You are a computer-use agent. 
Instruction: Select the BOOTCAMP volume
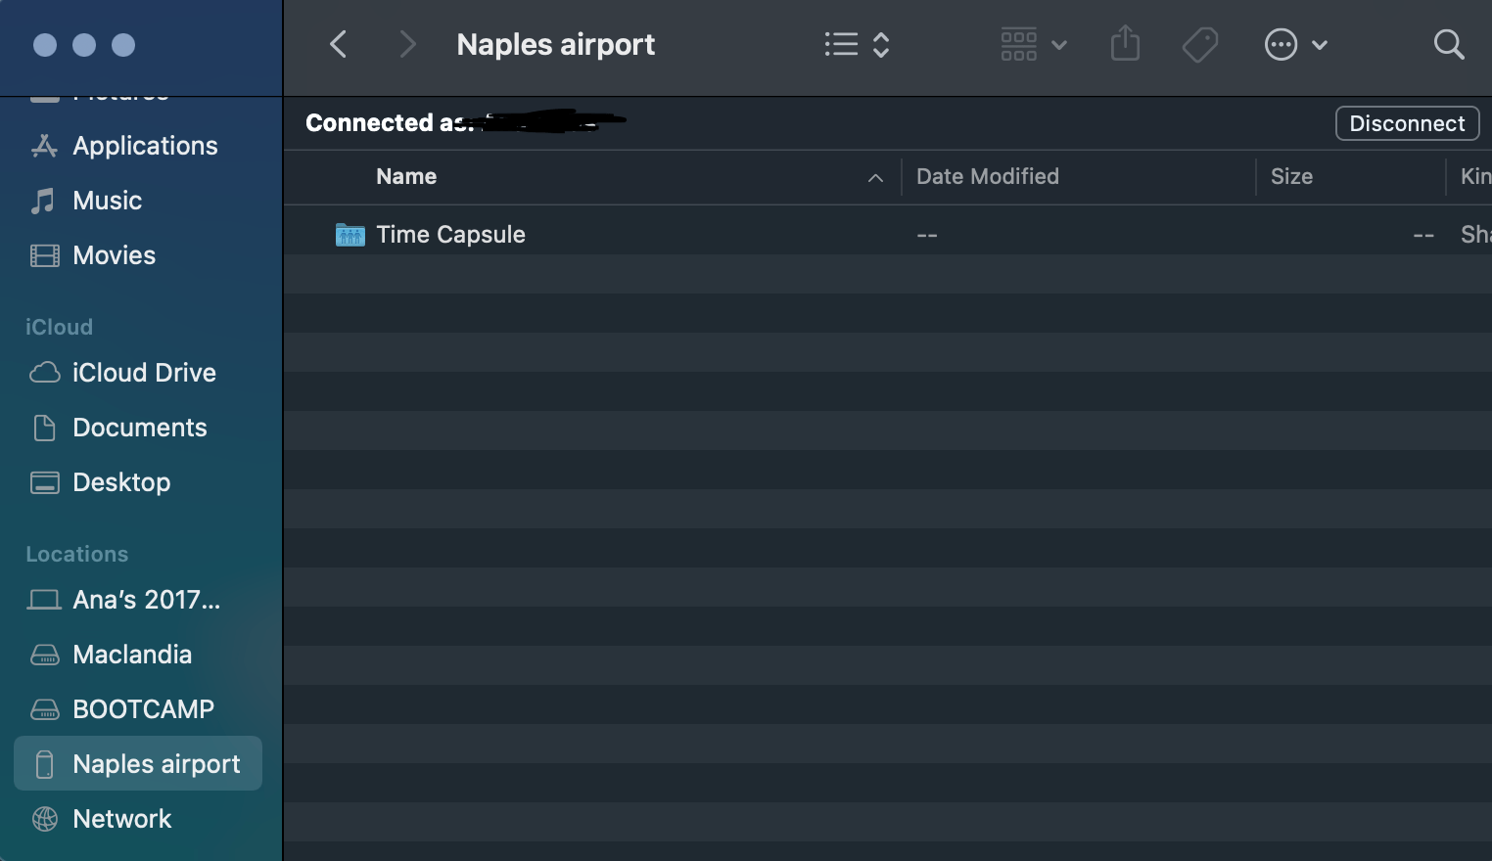pyautogui.click(x=143, y=709)
